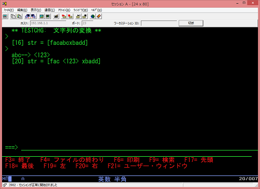Click F20= 右 function key label
Screen dimensions: 260x189
[86, 166]
